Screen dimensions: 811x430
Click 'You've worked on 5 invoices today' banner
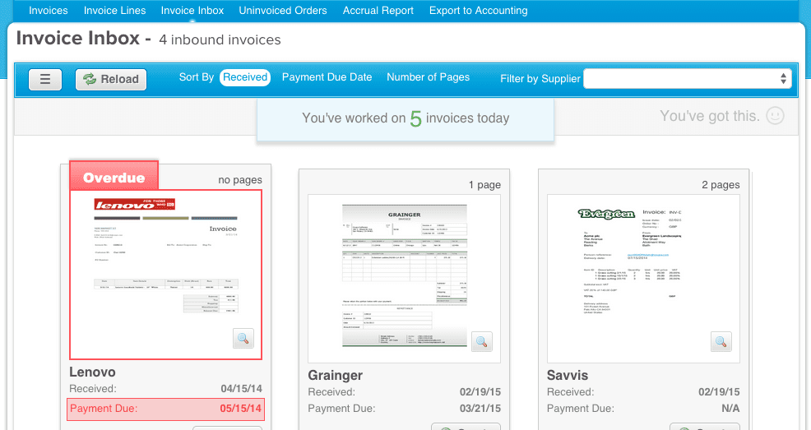point(405,118)
